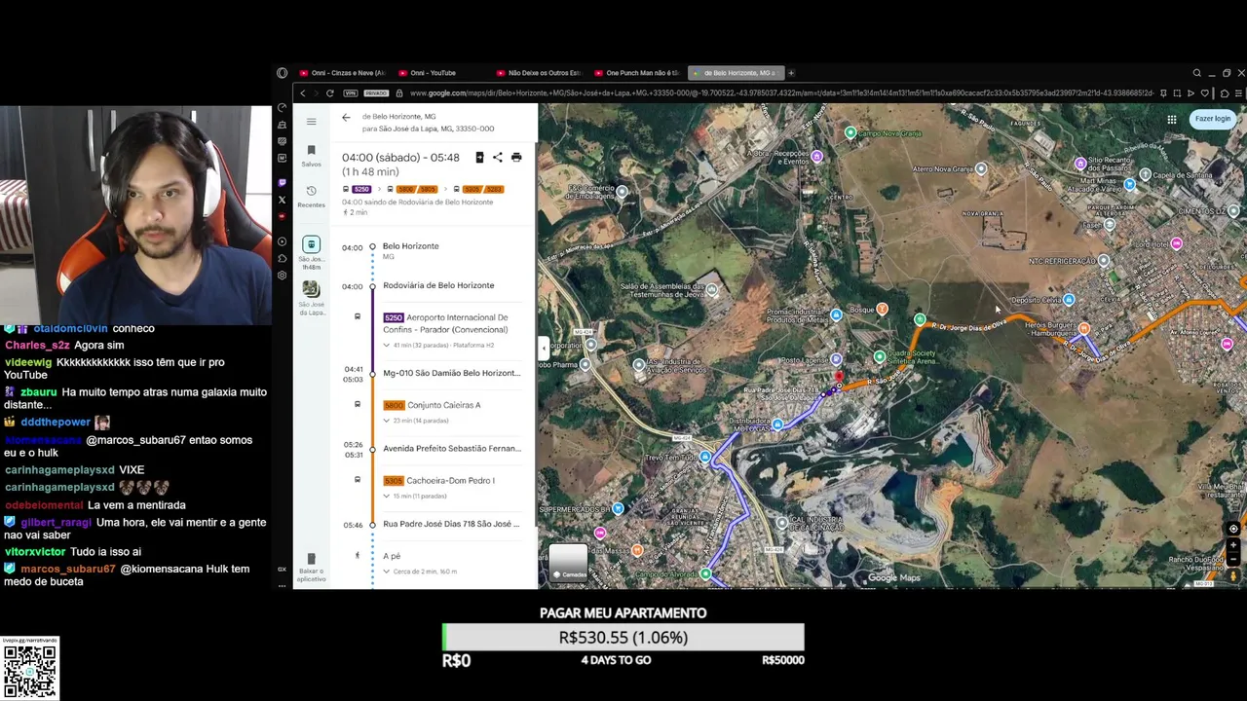Image resolution: width=1247 pixels, height=701 pixels.
Task: Click Baixar o aplicativo
Action: 311,568
